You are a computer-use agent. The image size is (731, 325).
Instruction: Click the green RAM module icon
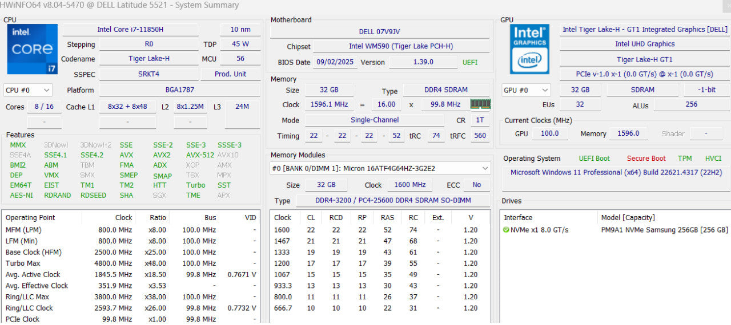coord(480,104)
